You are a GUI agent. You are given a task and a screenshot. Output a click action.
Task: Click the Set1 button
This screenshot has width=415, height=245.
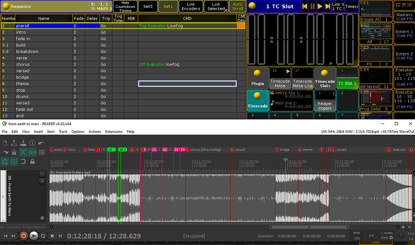168,6
